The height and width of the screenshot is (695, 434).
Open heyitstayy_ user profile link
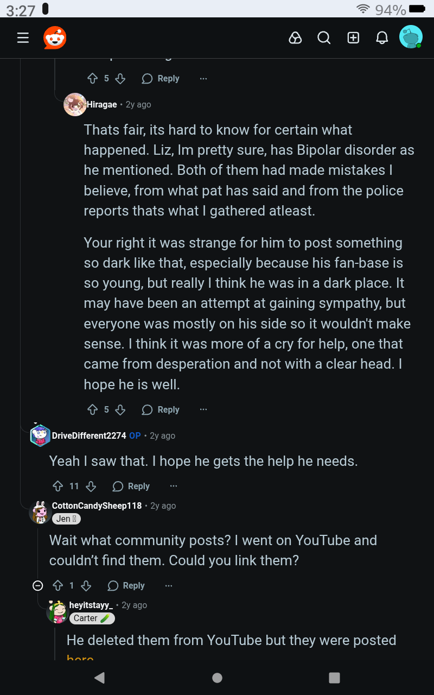[91, 605]
